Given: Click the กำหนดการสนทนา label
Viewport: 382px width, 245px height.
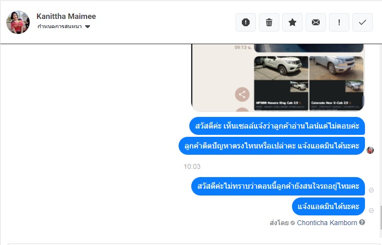Looking at the screenshot, I should [59, 27].
